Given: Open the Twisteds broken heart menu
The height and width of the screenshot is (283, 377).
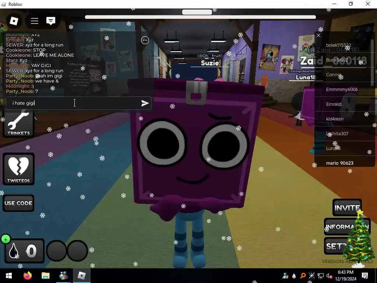Looking at the screenshot, I should pos(18,169).
